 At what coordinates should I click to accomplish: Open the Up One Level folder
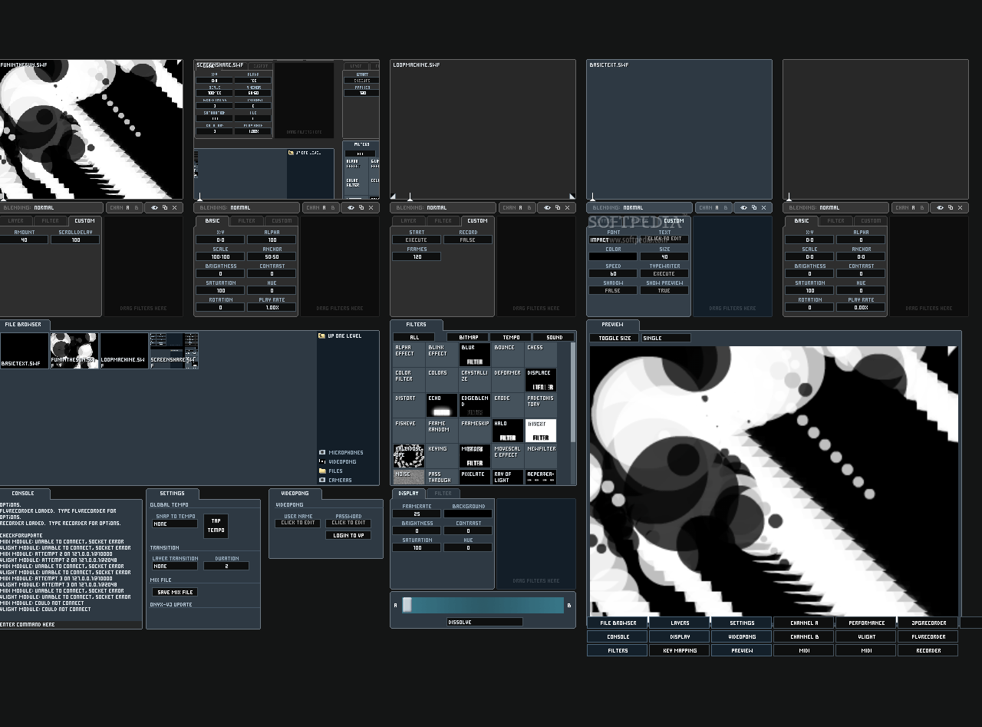click(340, 335)
